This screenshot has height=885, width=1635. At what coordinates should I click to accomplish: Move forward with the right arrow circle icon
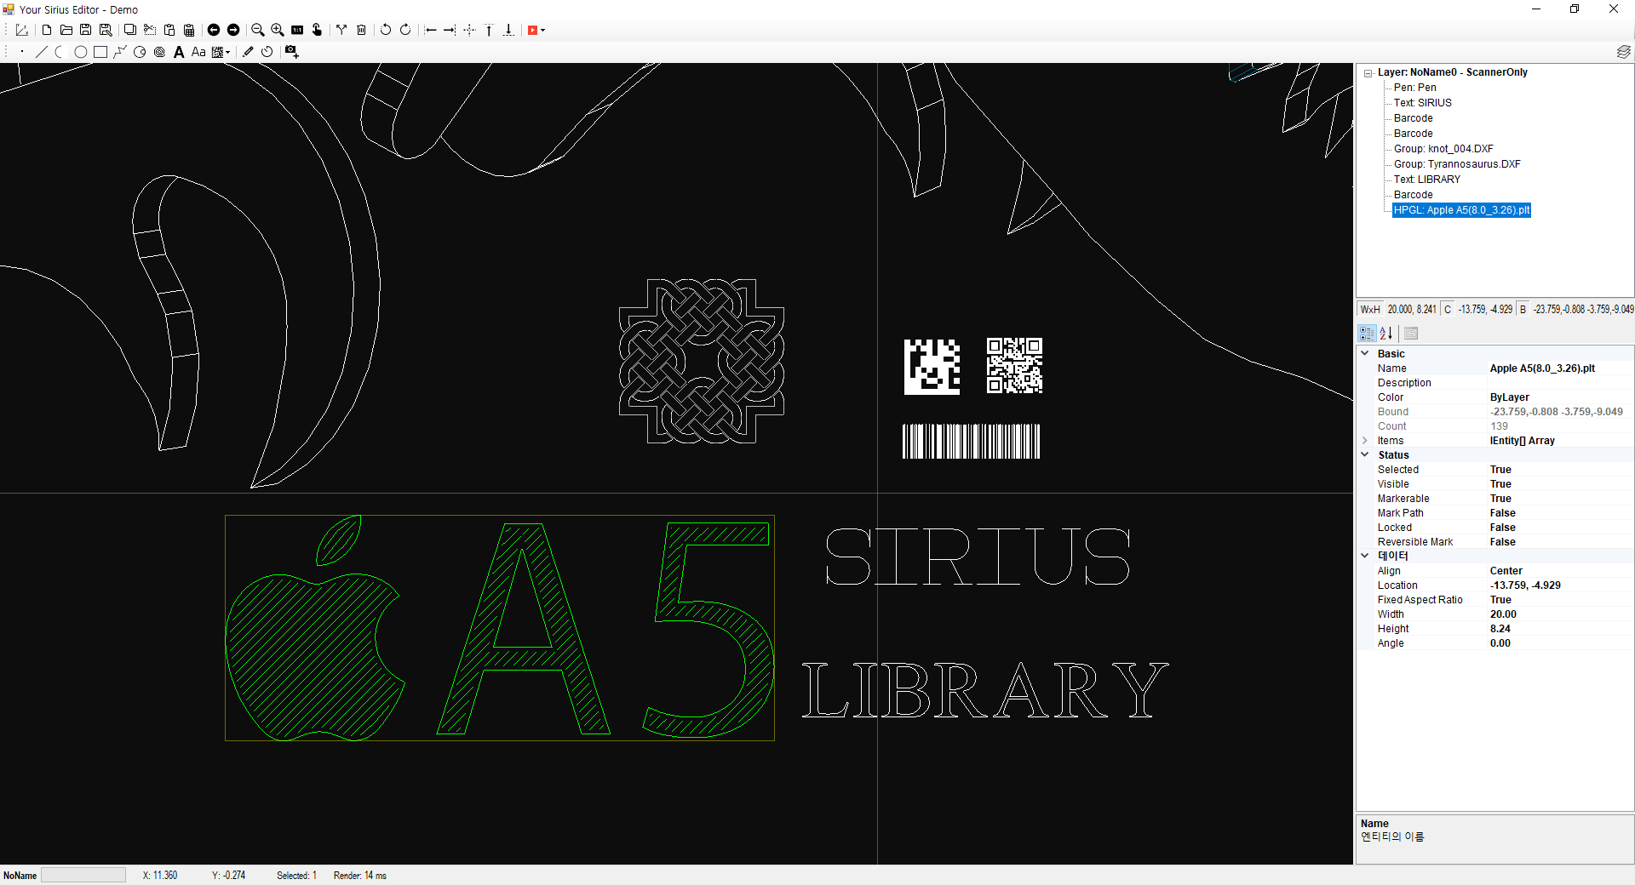point(233,30)
